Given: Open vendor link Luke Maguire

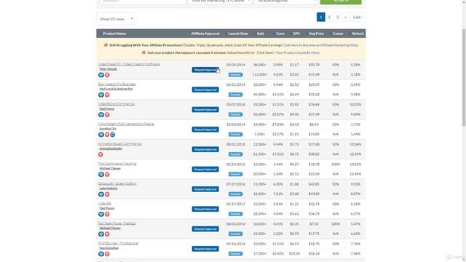Looking at the screenshot, I should coord(108,188).
